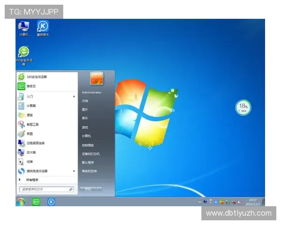Open the Administrator user folder link
Screen dimensions: 281x225
point(91,92)
